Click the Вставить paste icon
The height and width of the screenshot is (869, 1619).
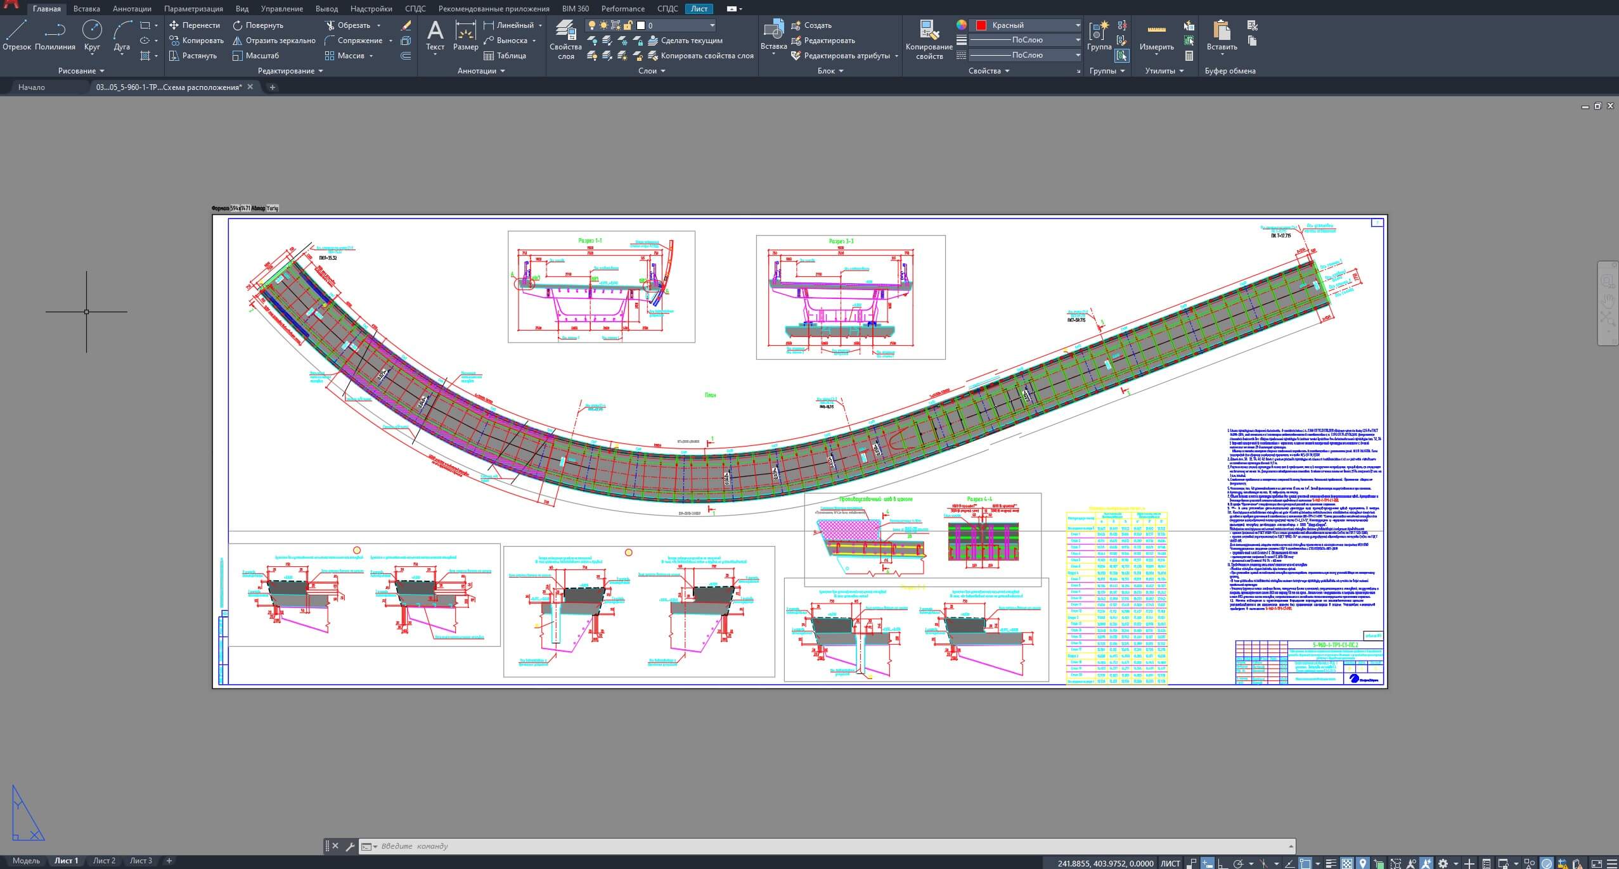1222,37
